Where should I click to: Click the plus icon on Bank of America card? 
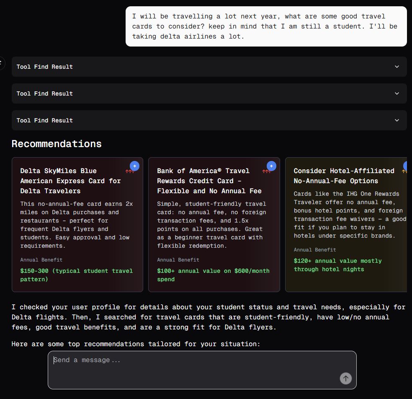click(x=271, y=166)
